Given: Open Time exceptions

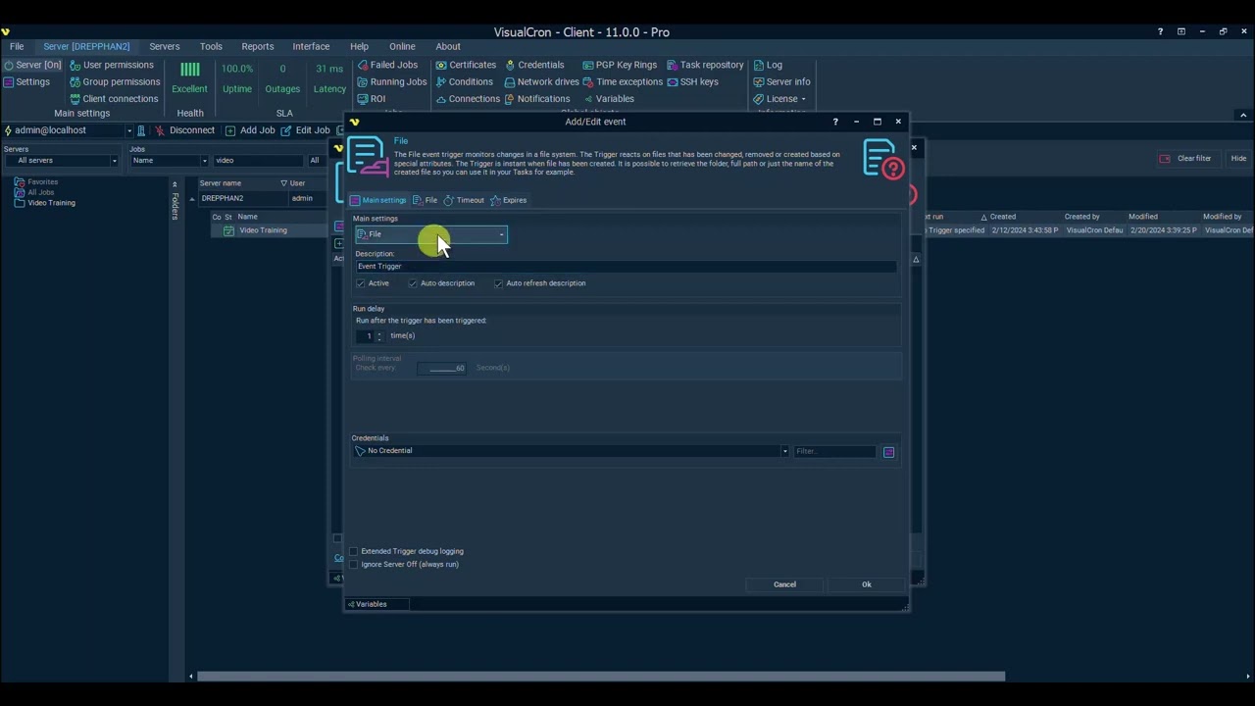Looking at the screenshot, I should click(623, 81).
